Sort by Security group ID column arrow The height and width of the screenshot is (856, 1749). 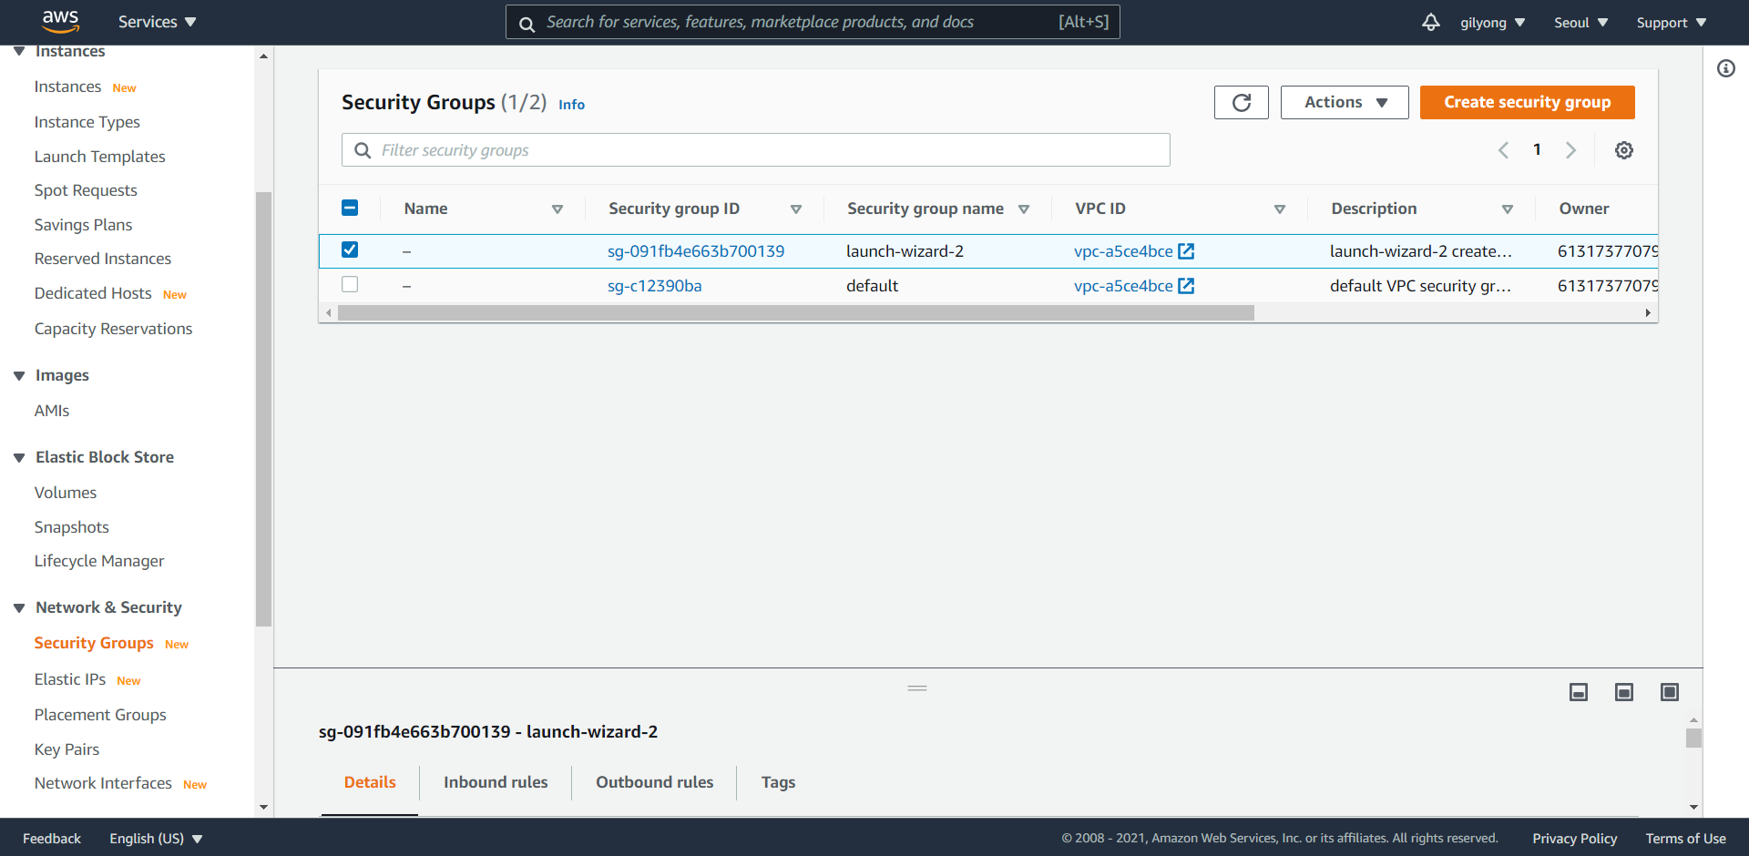(795, 209)
